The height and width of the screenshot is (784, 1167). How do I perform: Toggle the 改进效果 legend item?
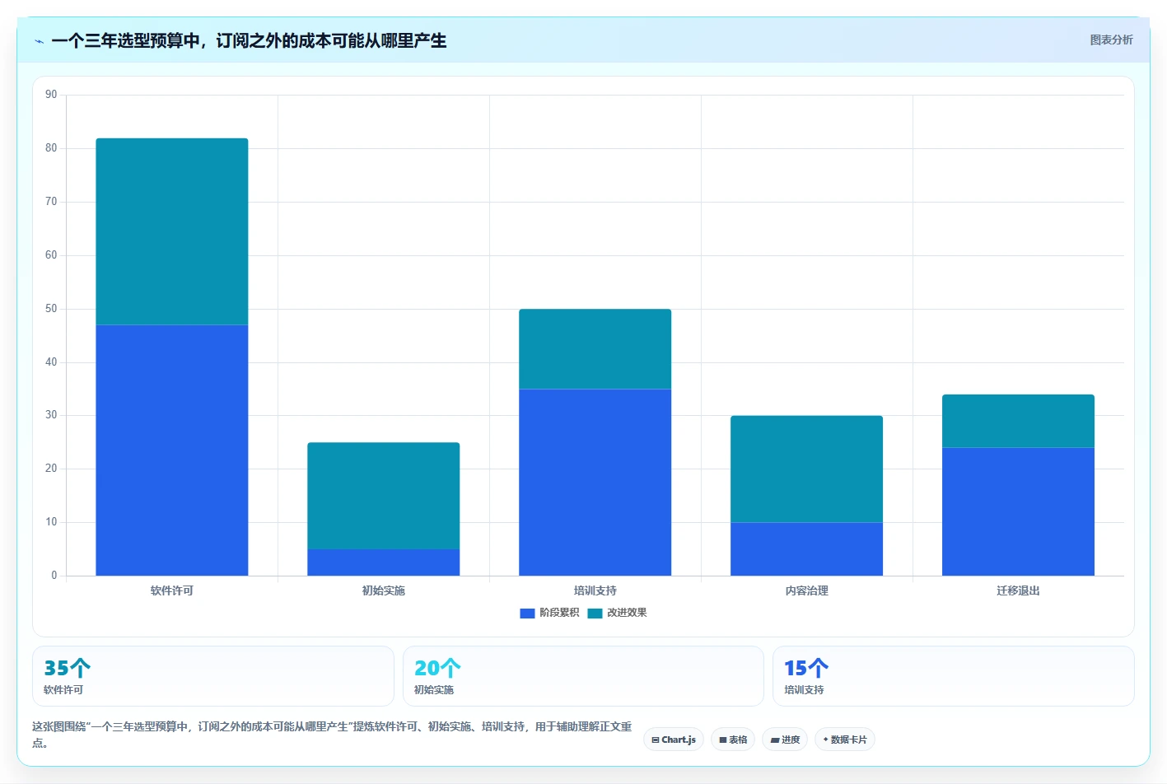click(x=617, y=613)
